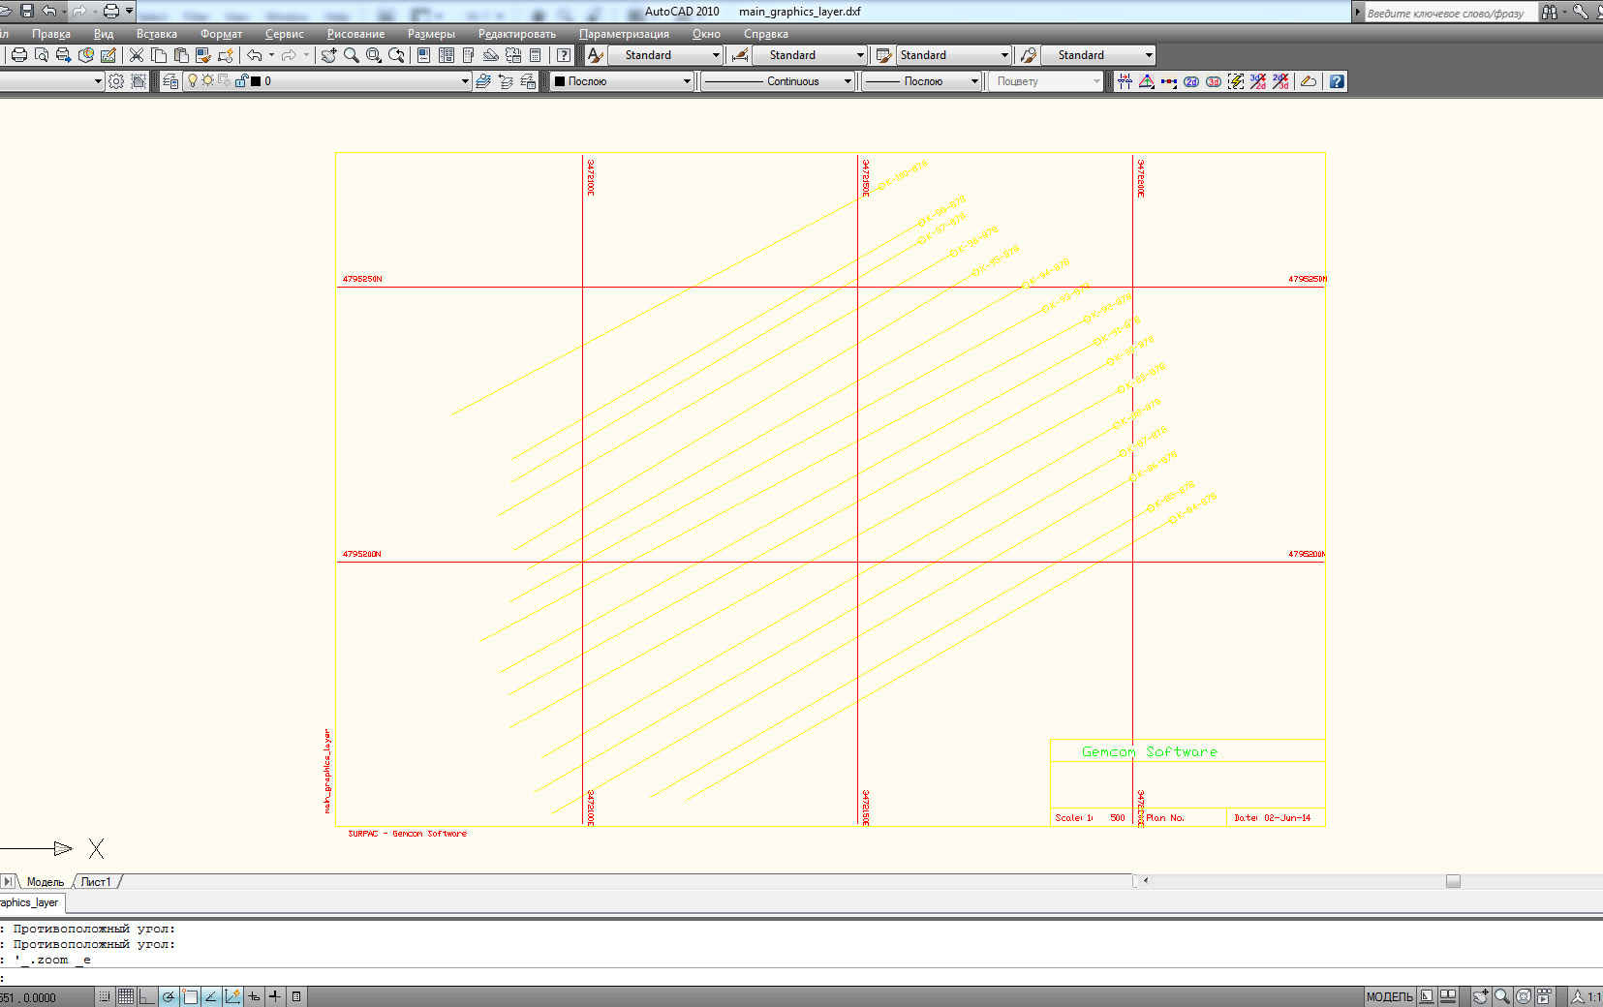Click the Undo arrow in standard toolbar

tap(255, 55)
